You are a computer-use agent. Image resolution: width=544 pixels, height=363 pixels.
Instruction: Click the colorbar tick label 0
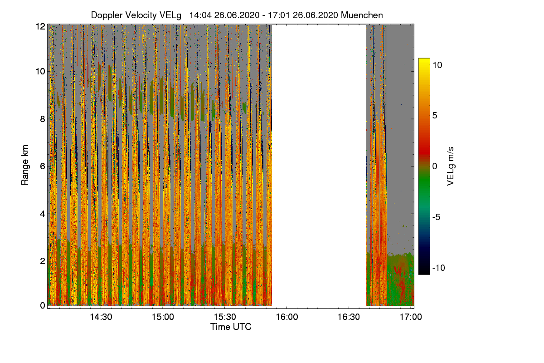coord(435,166)
